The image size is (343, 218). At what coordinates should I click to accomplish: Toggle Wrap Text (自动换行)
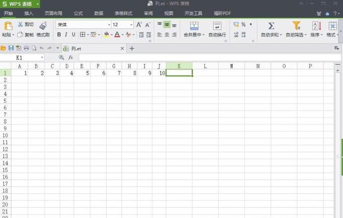pos(217,26)
